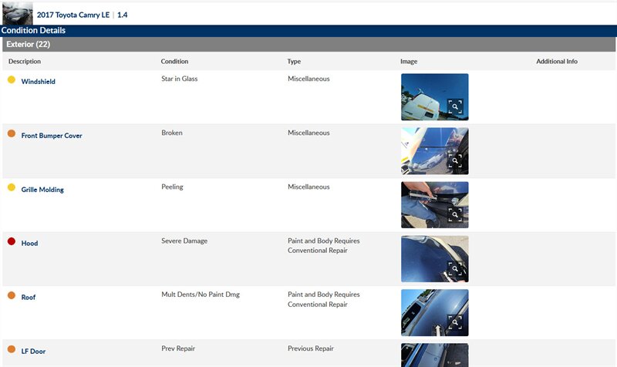Open the LF Door entry

(x=33, y=352)
